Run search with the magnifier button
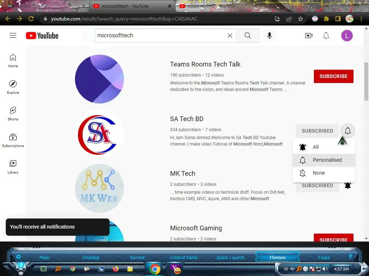369x276 pixels. (x=248, y=36)
